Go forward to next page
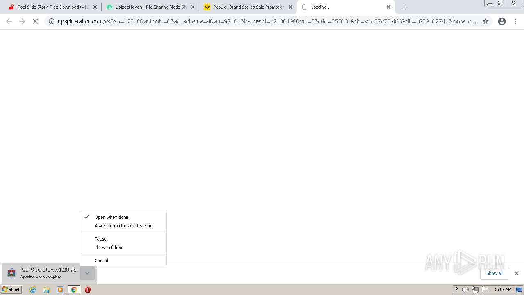Image resolution: width=524 pixels, height=295 pixels. [22, 21]
